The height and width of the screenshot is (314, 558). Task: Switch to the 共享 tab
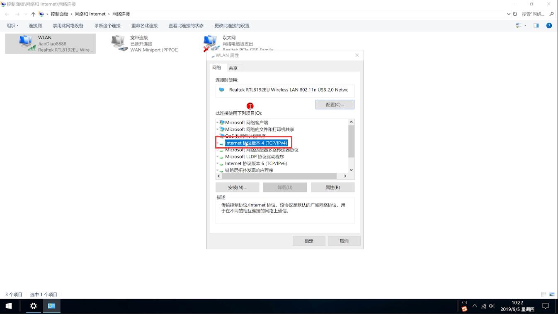[x=233, y=68]
